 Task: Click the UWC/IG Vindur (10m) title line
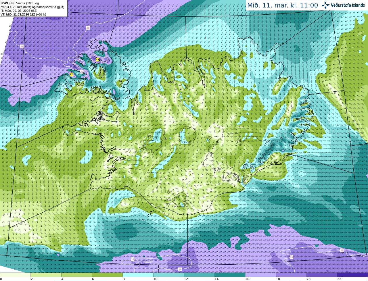click(20, 3)
